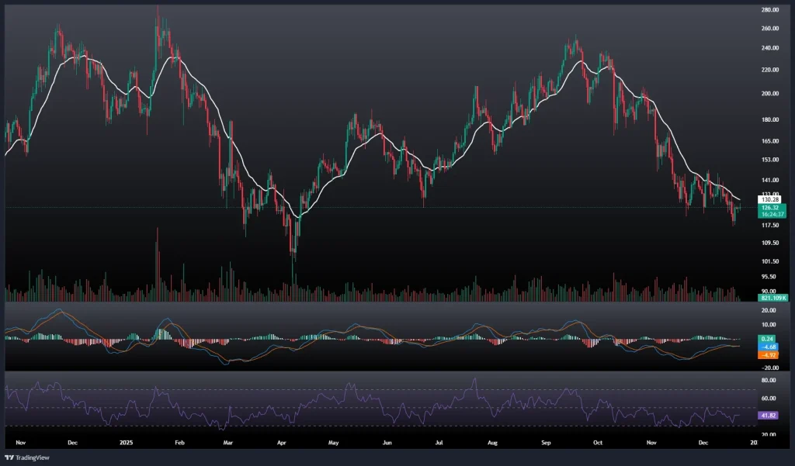Click the Dec label at the right of the time axis
This screenshot has height=466, width=795.
705,443
